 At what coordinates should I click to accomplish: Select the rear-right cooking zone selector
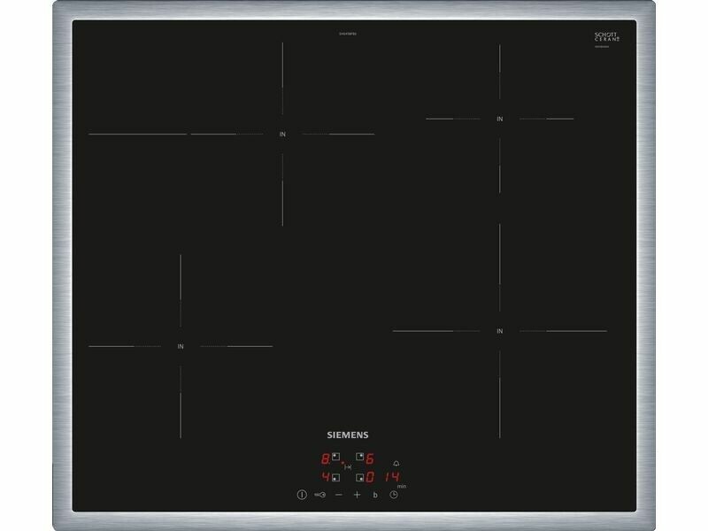tap(359, 458)
